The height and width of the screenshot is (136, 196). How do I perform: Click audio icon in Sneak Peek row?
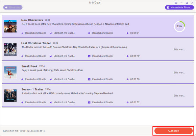pyautogui.click(x=51, y=79)
